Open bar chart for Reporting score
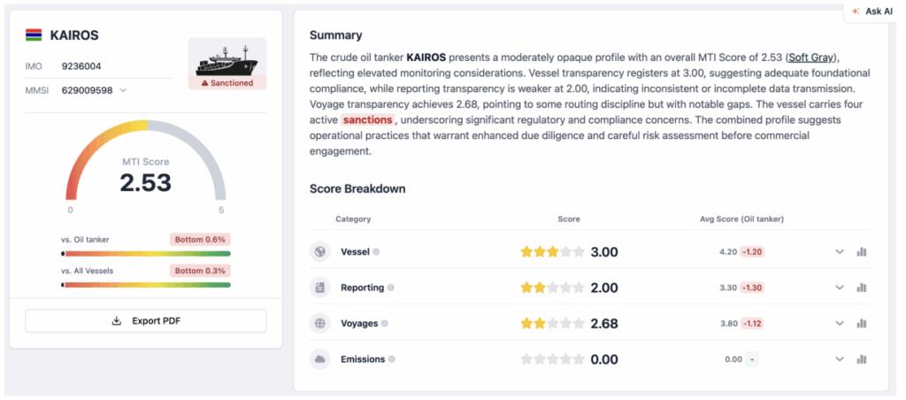Image resolution: width=906 pixels, height=400 pixels. 861,288
